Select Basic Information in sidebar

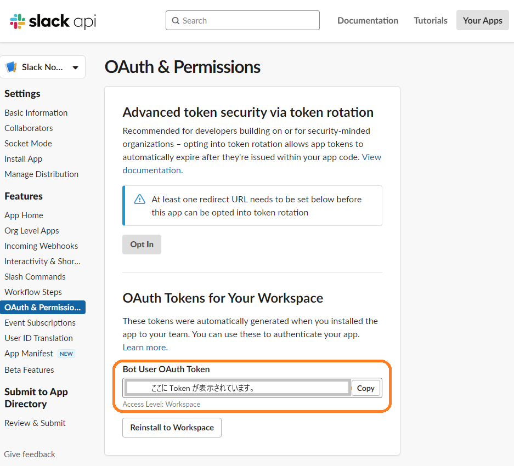(36, 113)
